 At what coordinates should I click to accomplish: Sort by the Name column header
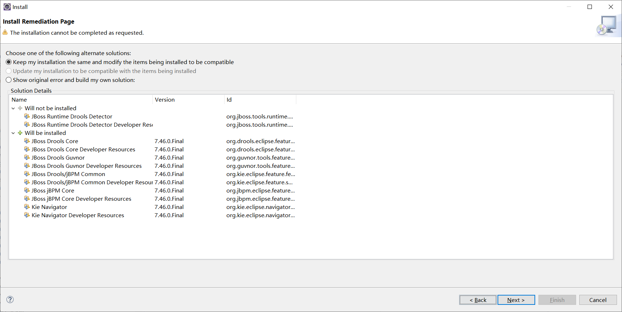pyautogui.click(x=81, y=99)
